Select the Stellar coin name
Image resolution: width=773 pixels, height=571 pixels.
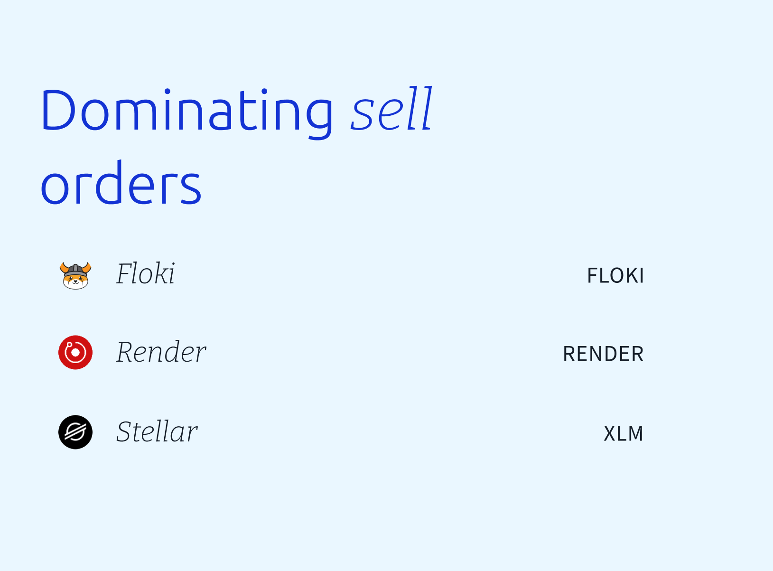157,432
